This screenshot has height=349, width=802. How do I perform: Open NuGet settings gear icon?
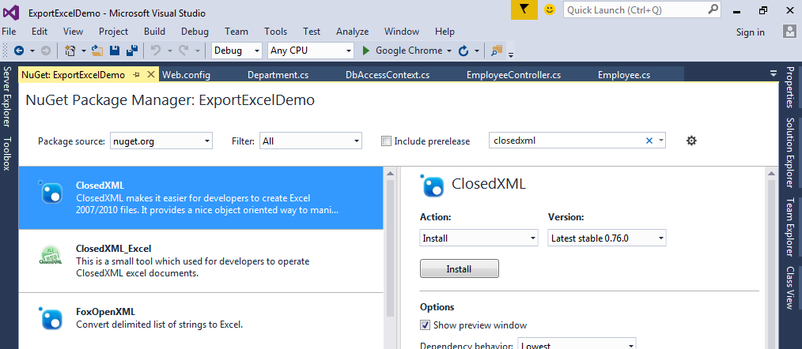tap(691, 141)
